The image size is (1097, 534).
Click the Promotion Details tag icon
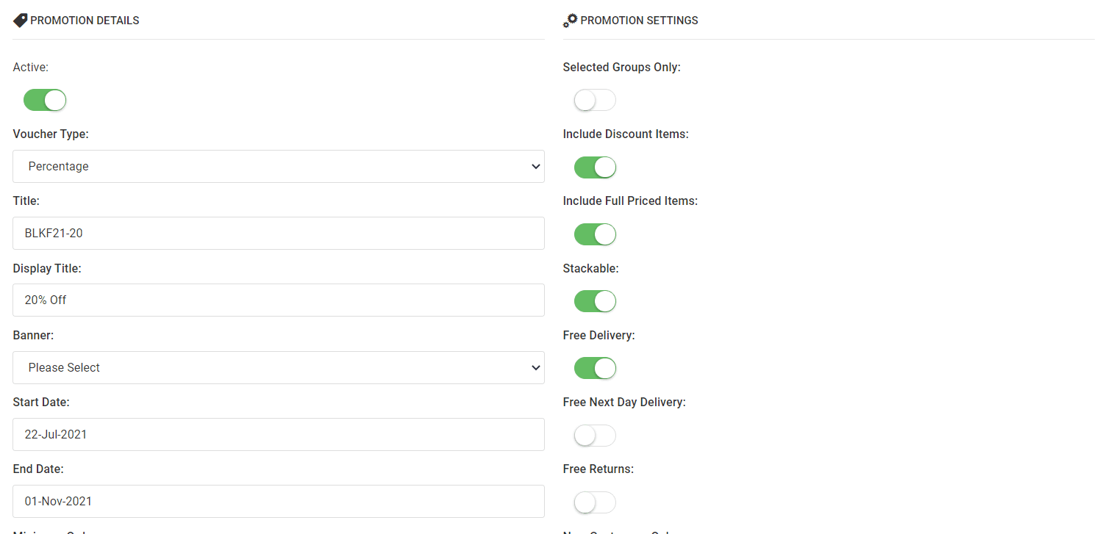20,21
